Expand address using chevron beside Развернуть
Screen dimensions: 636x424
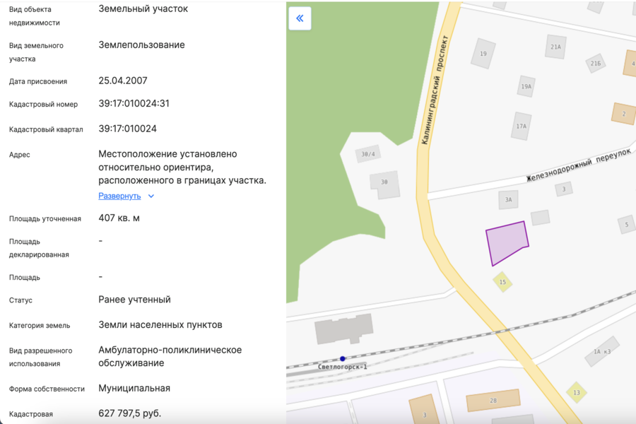coord(151,196)
